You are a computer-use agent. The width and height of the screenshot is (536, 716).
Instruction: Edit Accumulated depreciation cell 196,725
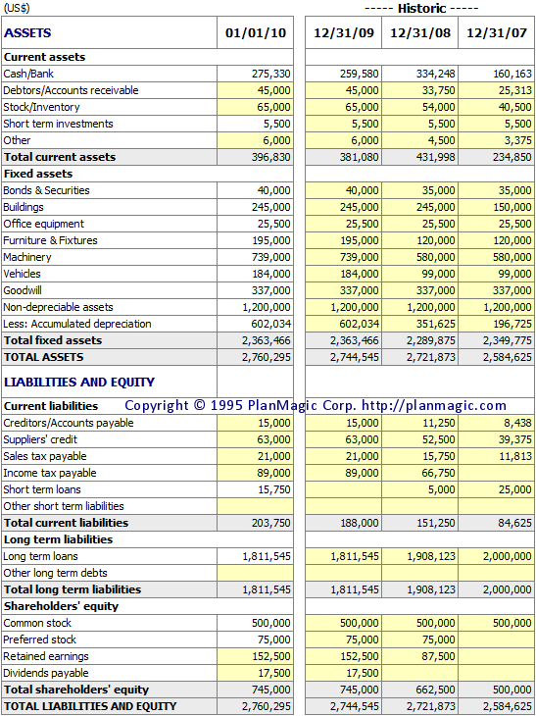(x=497, y=324)
